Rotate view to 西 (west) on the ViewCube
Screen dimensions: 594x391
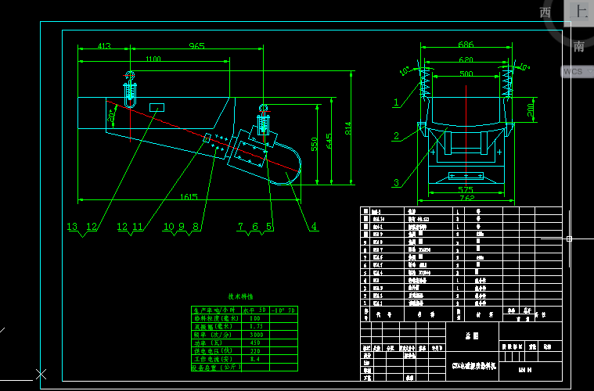545,13
